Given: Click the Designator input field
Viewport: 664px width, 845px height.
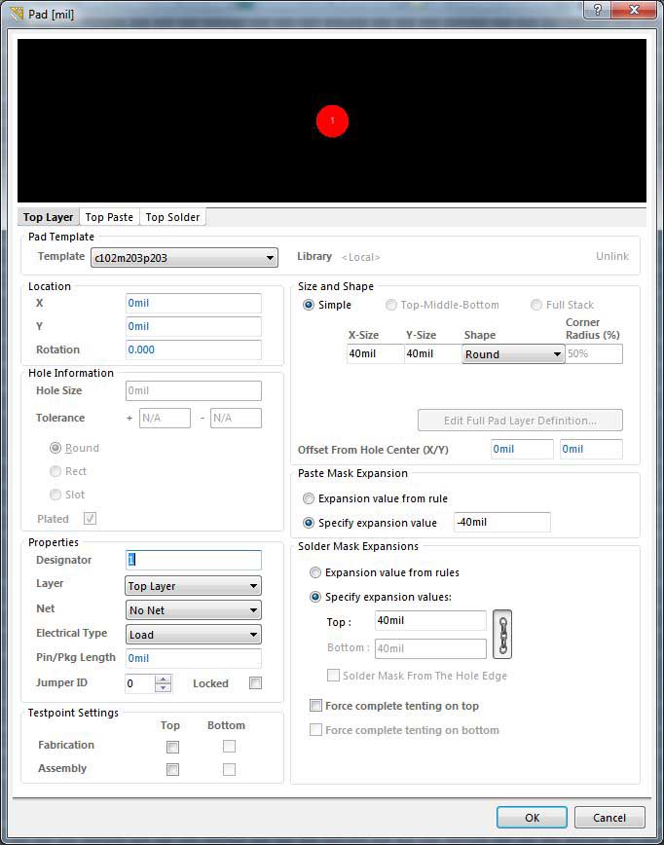Looking at the screenshot, I should [194, 560].
